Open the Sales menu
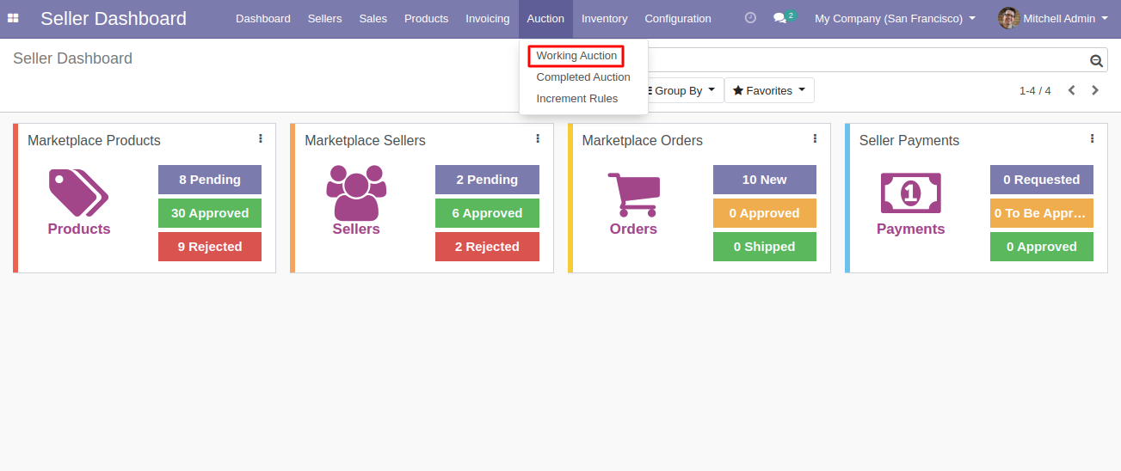Screen dimensions: 1121x471 pyautogui.click(x=373, y=18)
